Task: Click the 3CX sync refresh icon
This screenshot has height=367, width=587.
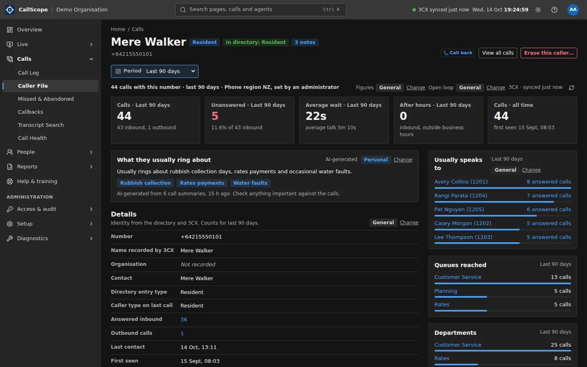Action: tap(572, 88)
